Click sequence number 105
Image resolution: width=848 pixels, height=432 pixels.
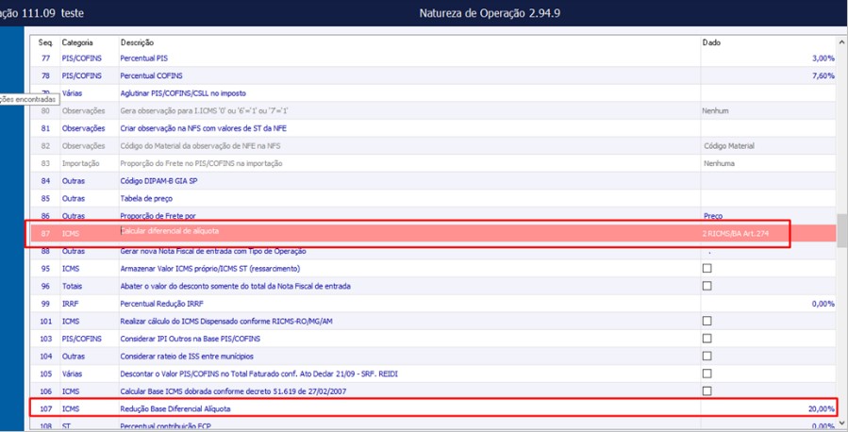46,374
